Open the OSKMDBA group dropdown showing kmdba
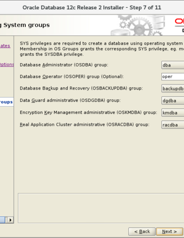 [x=173, y=113]
